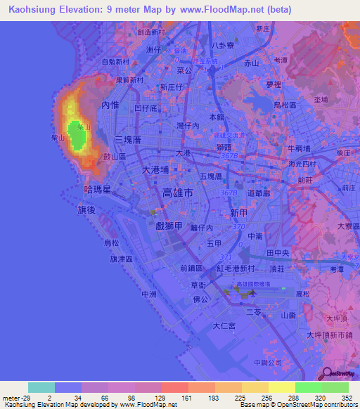Click the 赤山 map label

coord(251,63)
